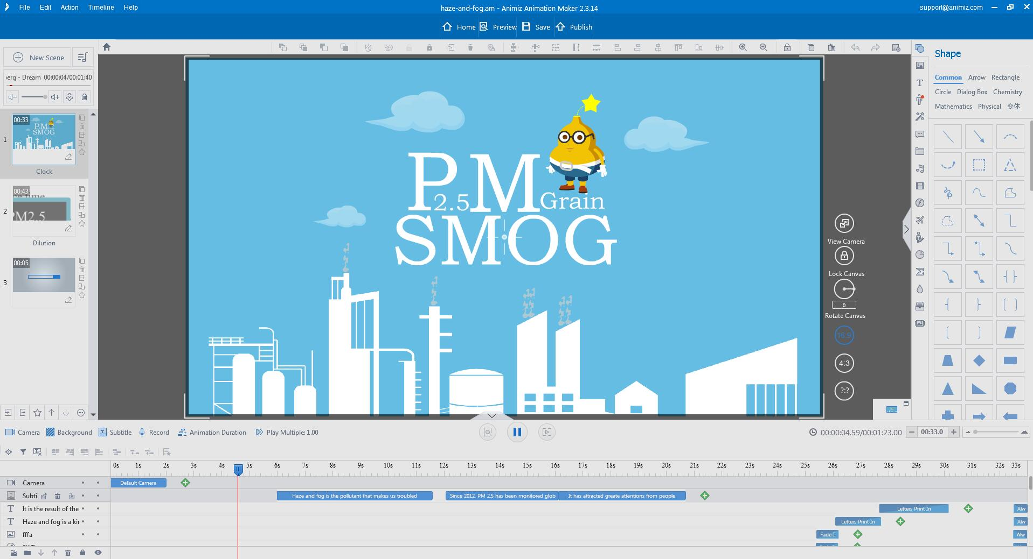Click the timeline filter funnel icon
The width and height of the screenshot is (1033, 559).
tap(23, 452)
